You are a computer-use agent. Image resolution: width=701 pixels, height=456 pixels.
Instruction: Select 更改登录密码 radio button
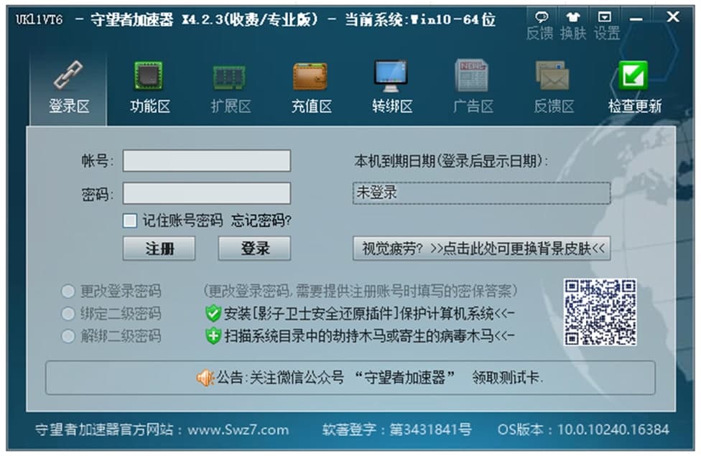68,292
